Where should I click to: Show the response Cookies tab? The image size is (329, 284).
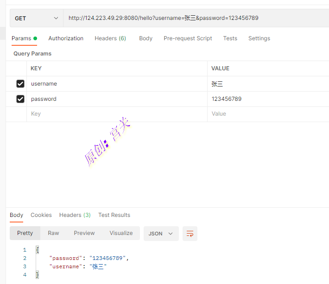[x=41, y=215]
